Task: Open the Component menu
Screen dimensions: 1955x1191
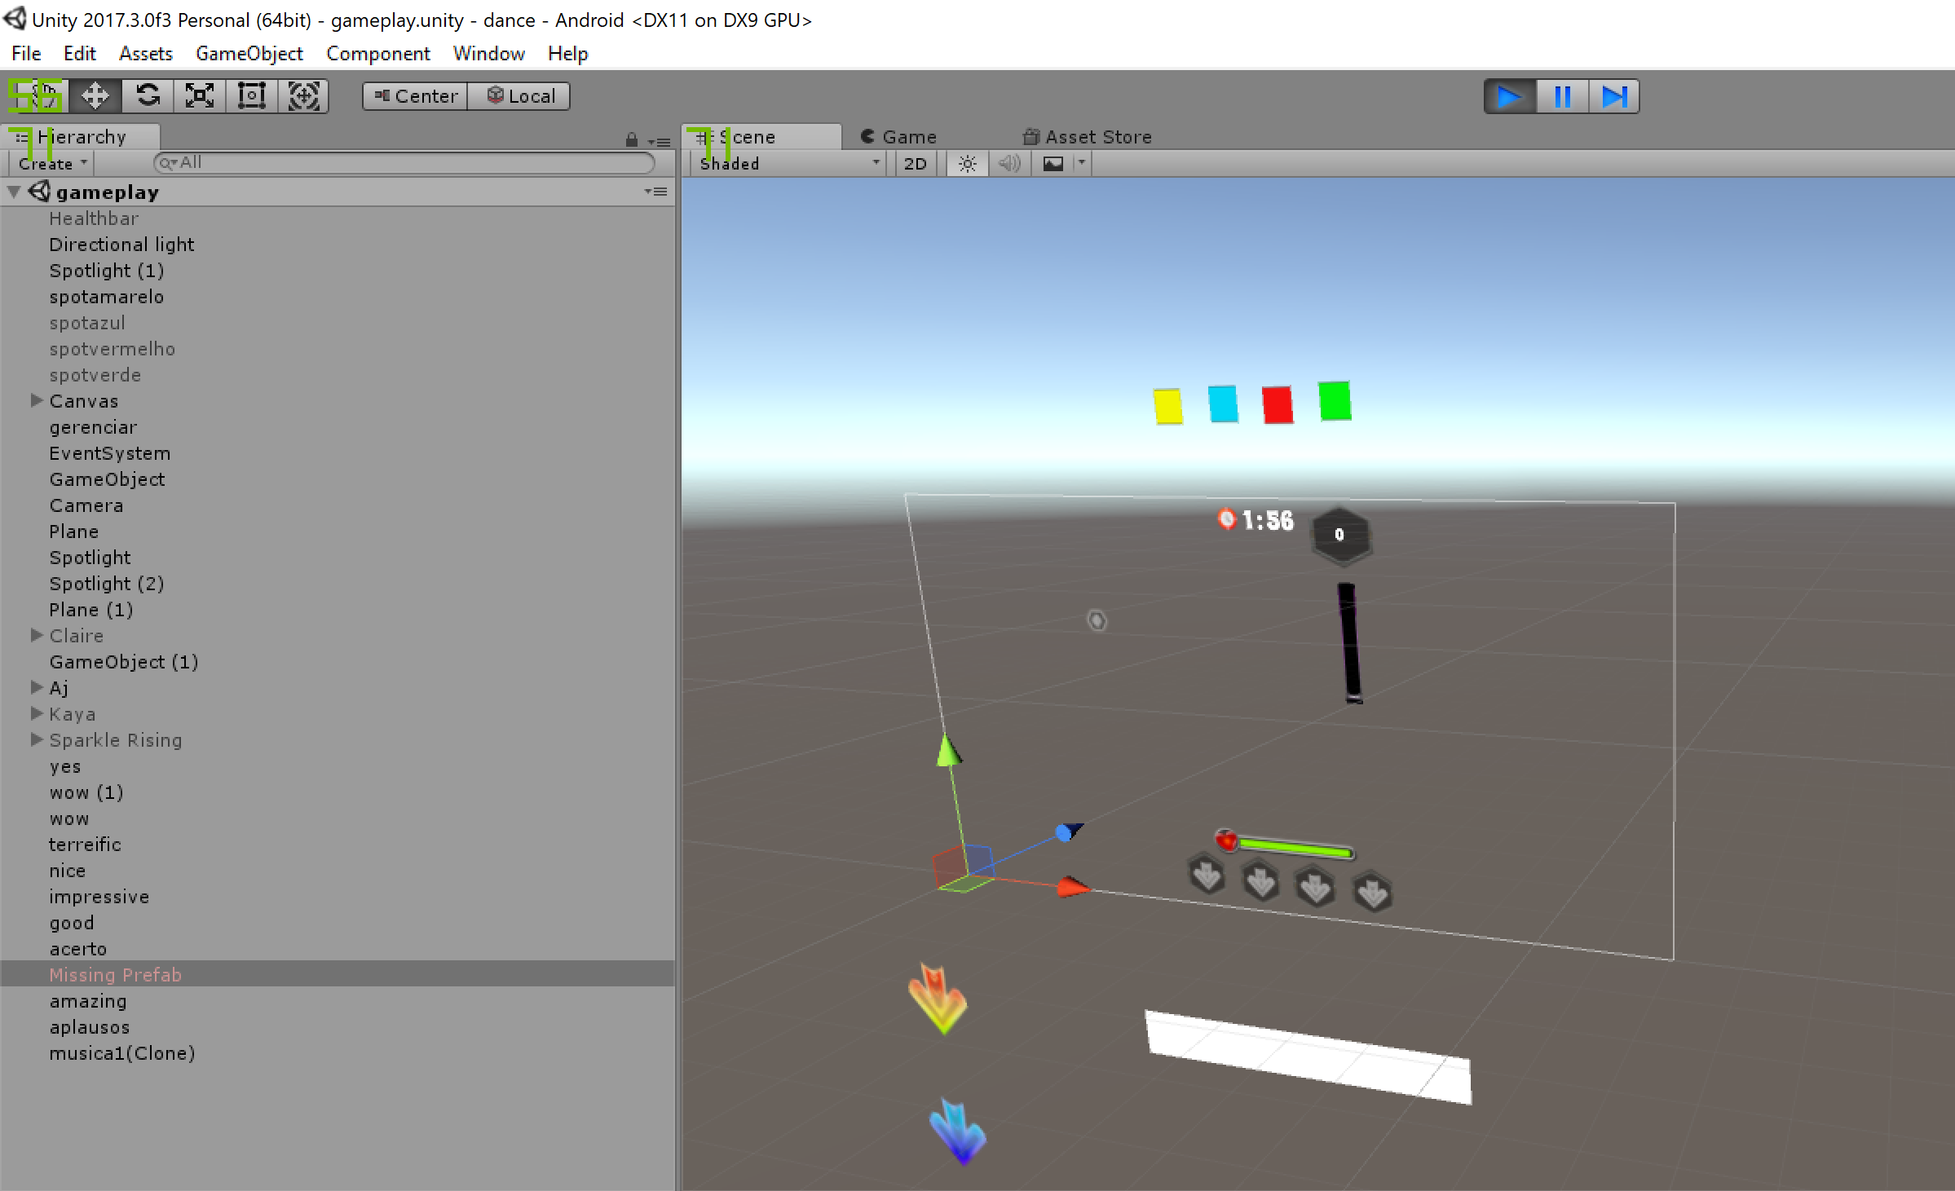Action: (x=378, y=54)
